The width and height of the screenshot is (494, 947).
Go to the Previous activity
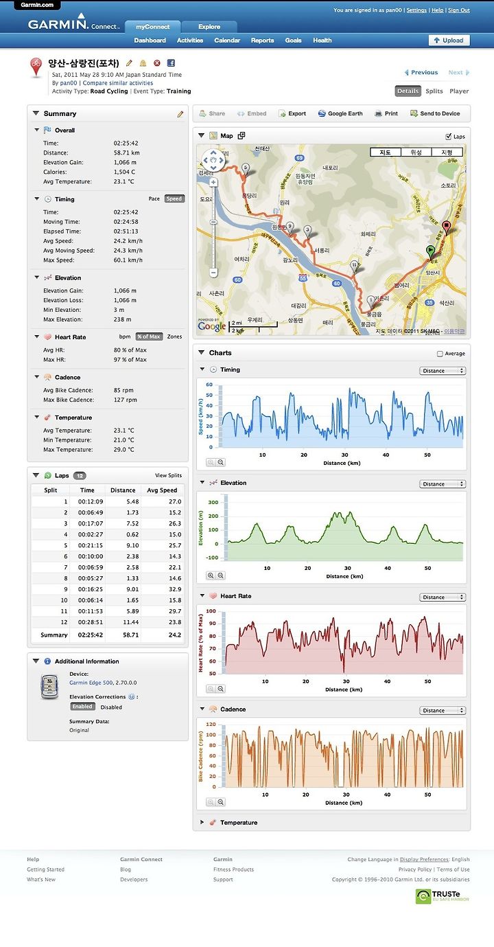[421, 72]
